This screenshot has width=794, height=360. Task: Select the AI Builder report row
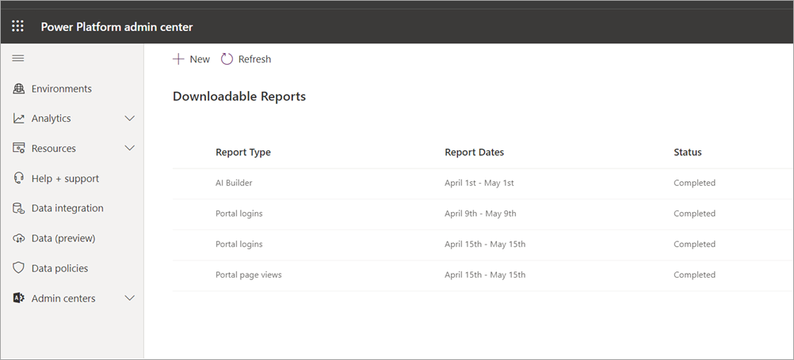click(x=483, y=183)
